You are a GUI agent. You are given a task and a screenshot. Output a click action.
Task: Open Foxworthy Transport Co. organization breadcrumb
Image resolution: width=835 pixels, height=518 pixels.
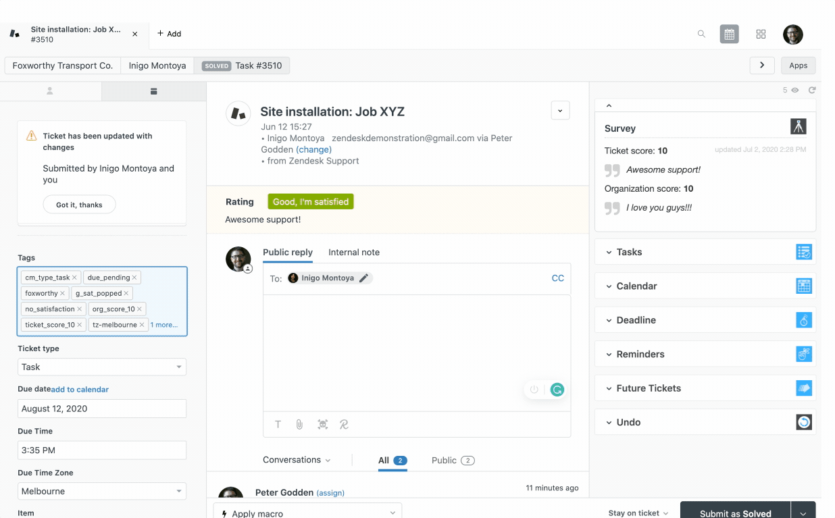[x=63, y=66]
